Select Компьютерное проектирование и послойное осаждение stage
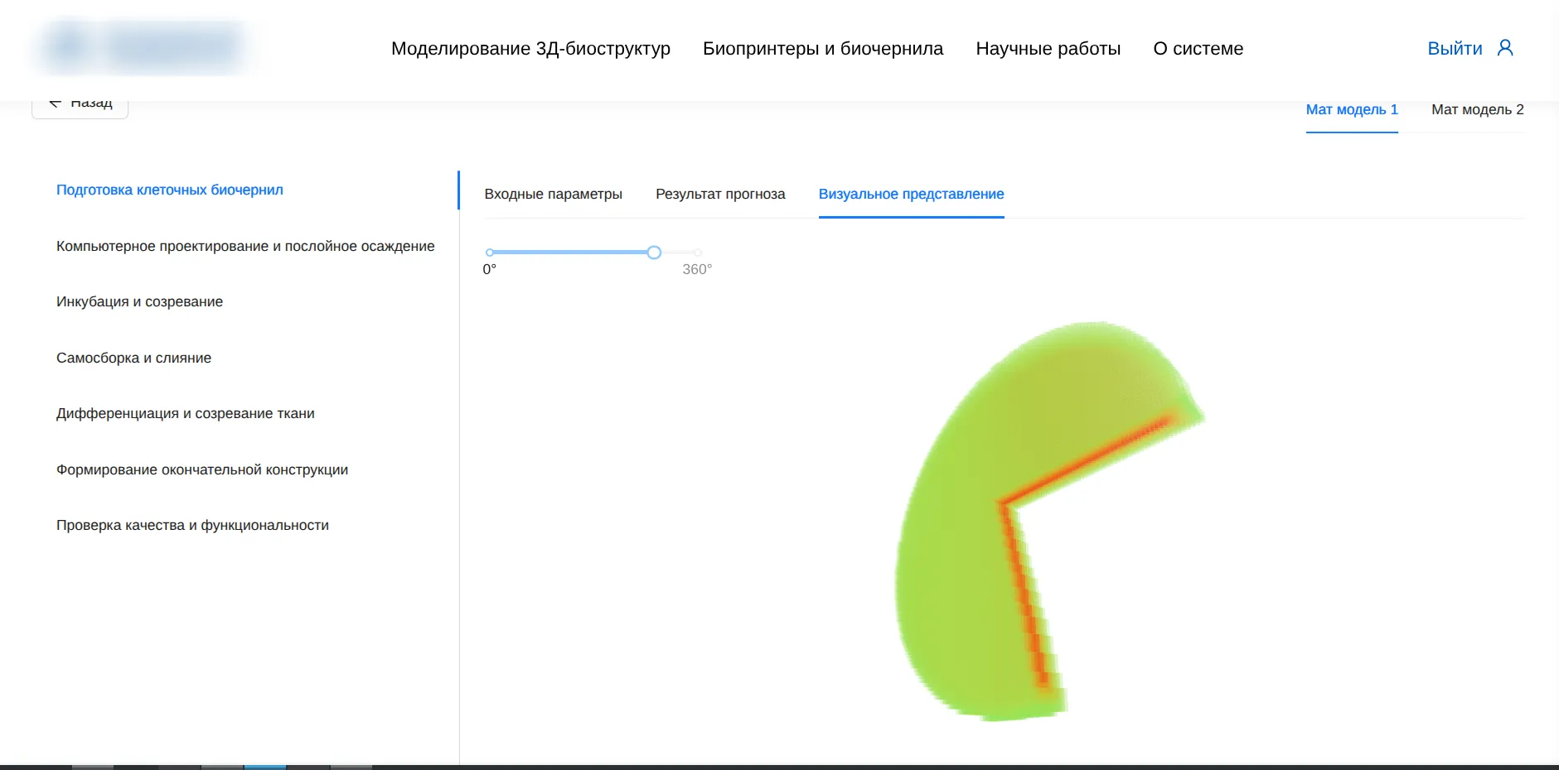 [x=245, y=245]
